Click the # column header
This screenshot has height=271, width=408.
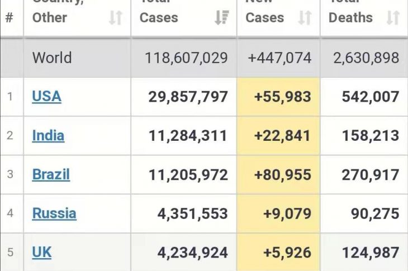10,18
